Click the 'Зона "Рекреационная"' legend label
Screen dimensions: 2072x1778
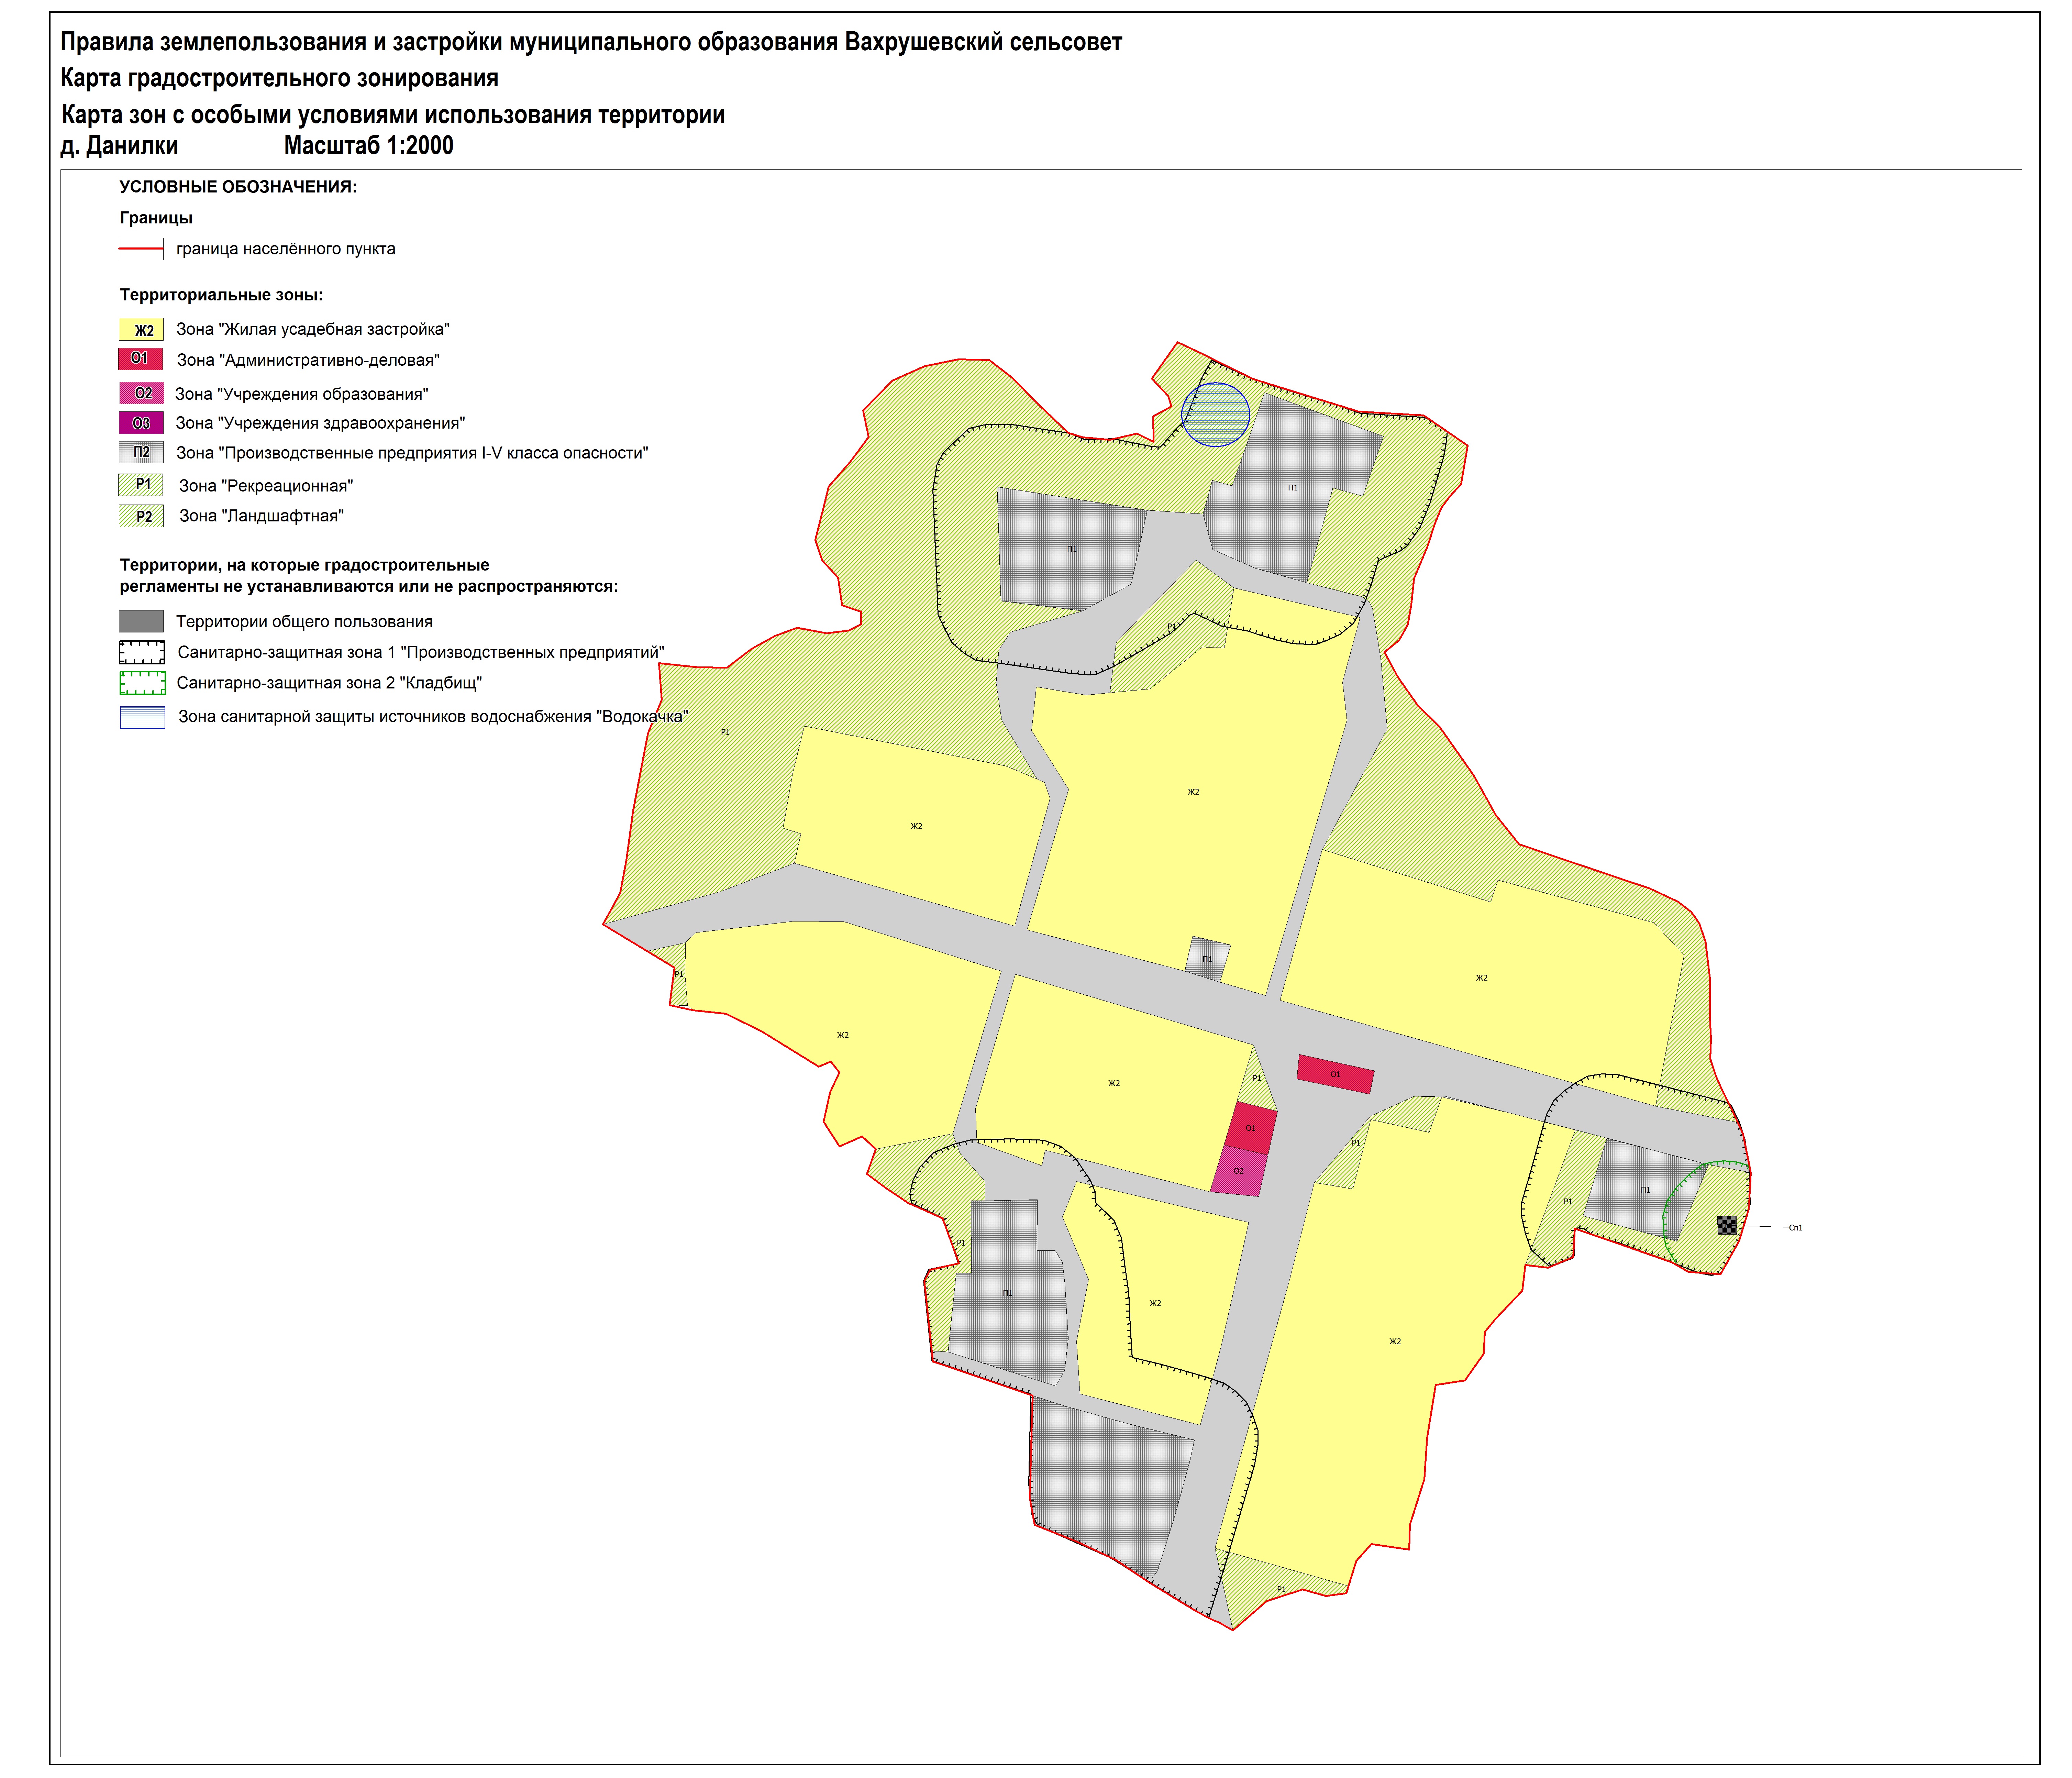click(266, 486)
